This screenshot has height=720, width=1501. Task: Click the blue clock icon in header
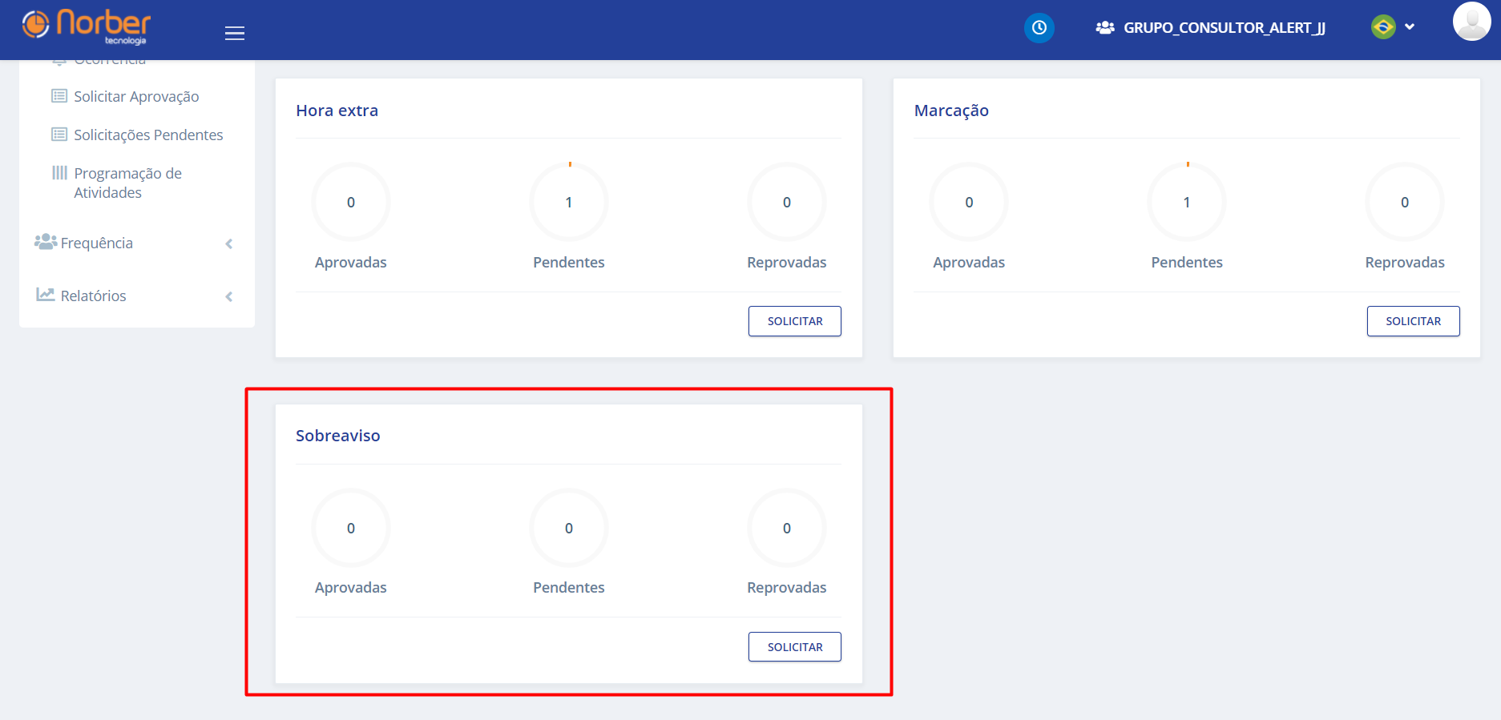click(1039, 28)
